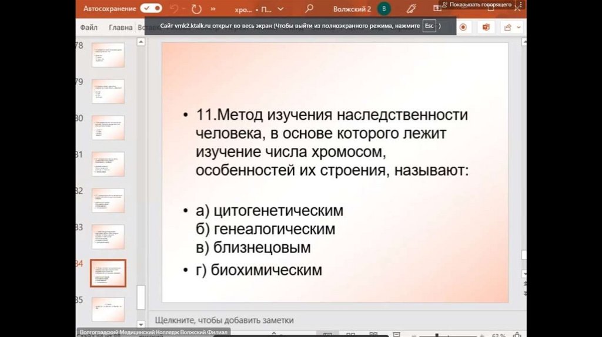The image size is (602, 337).
Task: Open the file name dropdown arrow
Action: (280, 9)
